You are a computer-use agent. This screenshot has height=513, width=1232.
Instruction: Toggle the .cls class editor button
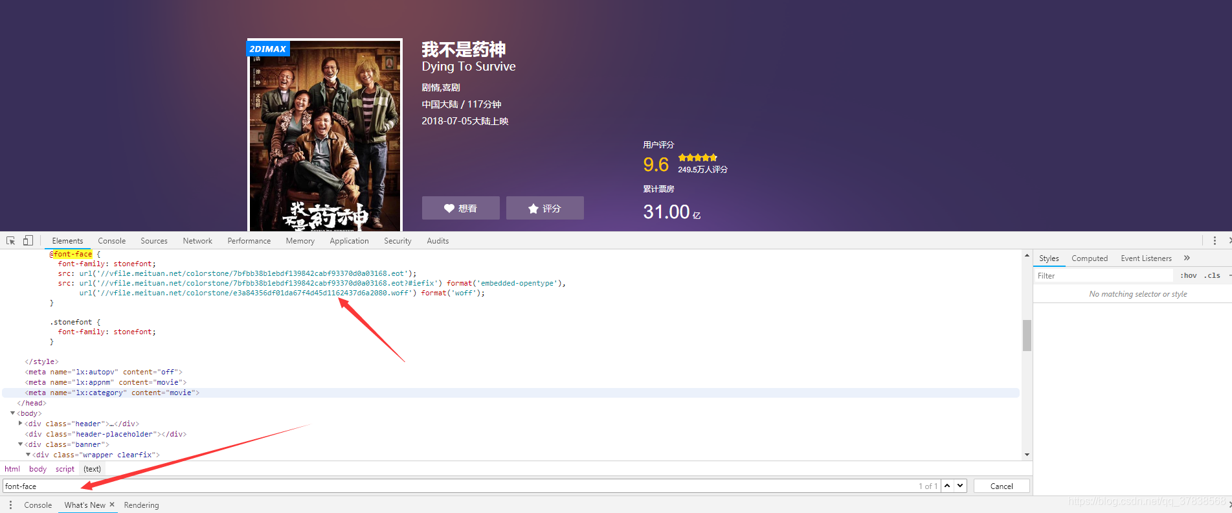click(1212, 275)
